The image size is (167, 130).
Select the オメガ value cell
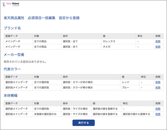[x=107, y=47]
